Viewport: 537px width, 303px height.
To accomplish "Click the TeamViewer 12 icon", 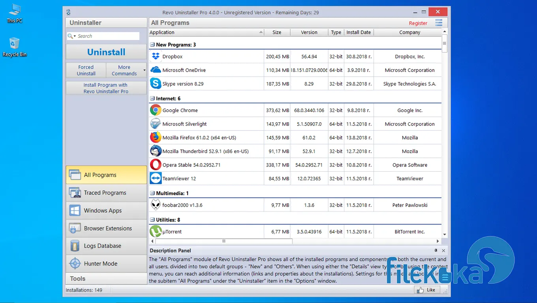I will click(156, 178).
